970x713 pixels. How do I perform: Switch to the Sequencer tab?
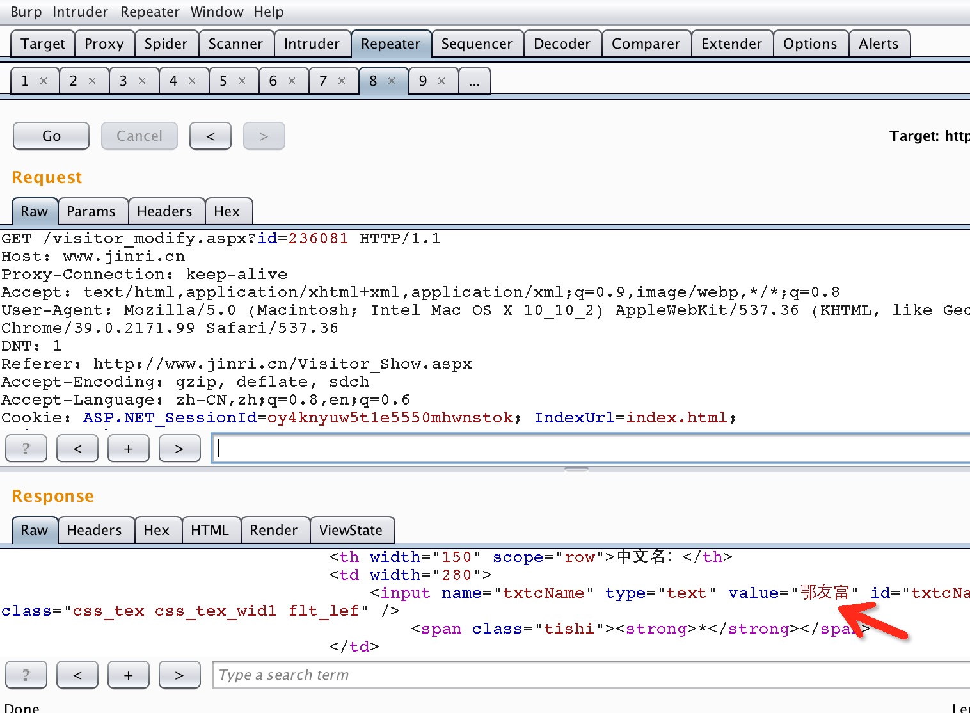pyautogui.click(x=477, y=44)
